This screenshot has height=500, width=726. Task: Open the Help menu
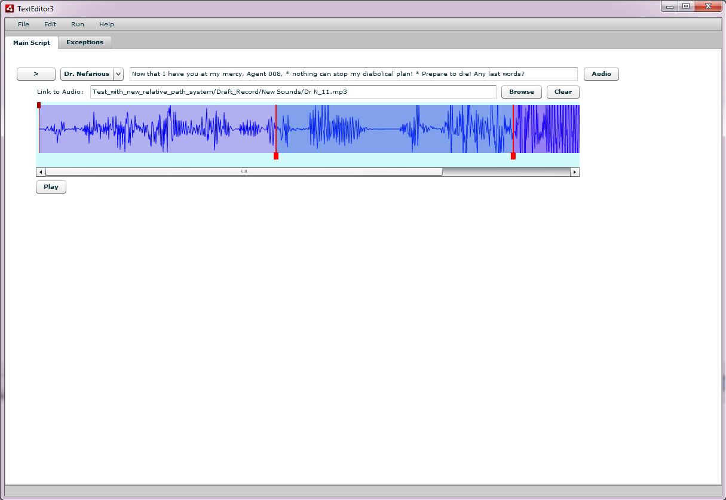click(x=106, y=24)
